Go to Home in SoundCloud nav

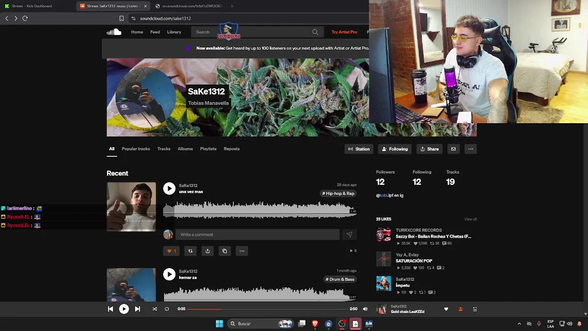point(137,32)
